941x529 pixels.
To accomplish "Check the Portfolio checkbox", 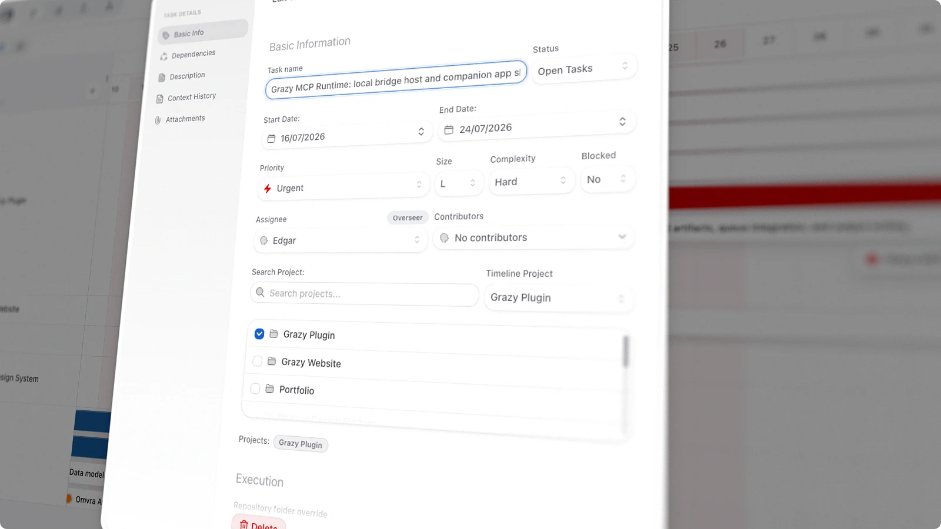I will [x=255, y=388].
